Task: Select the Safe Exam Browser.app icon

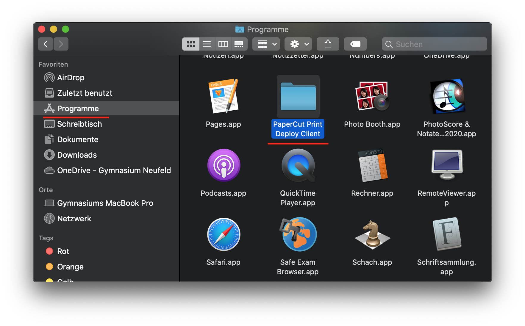Action: 298,234
